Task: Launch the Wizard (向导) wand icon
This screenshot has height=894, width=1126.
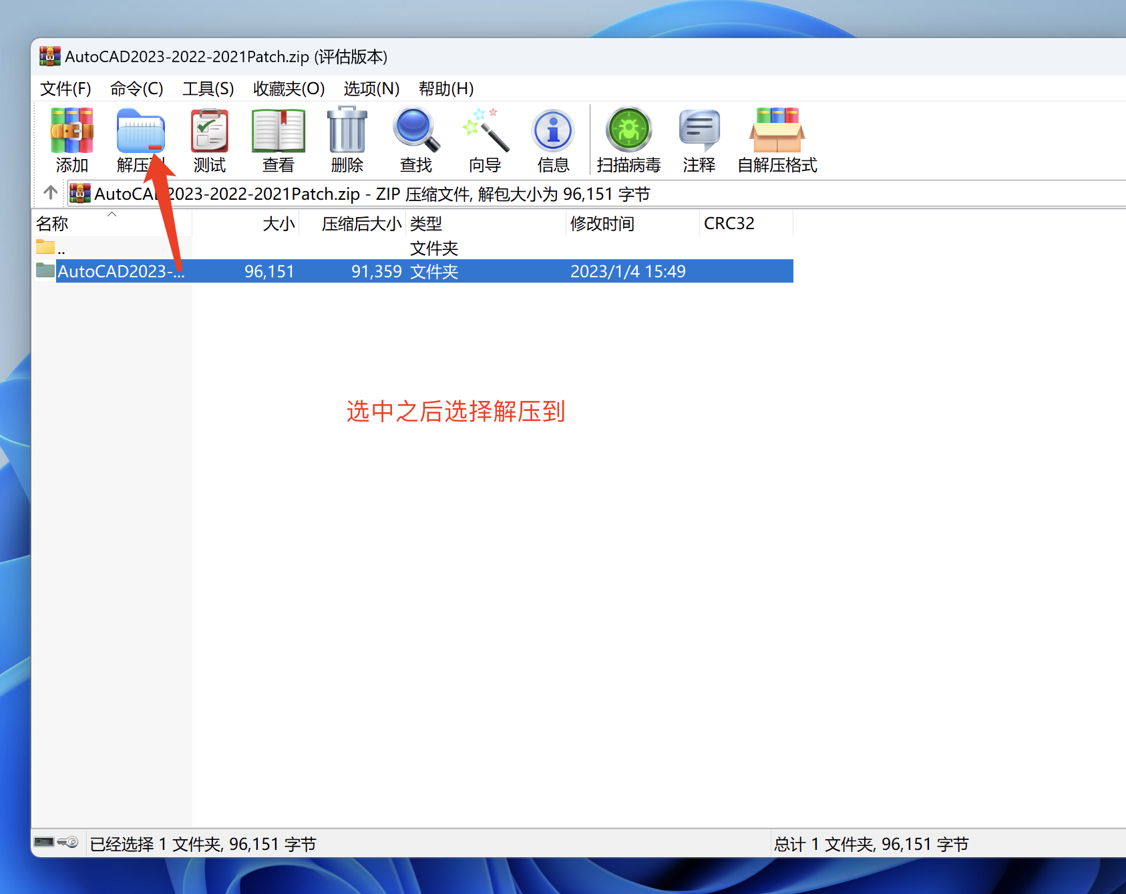Action: (485, 130)
